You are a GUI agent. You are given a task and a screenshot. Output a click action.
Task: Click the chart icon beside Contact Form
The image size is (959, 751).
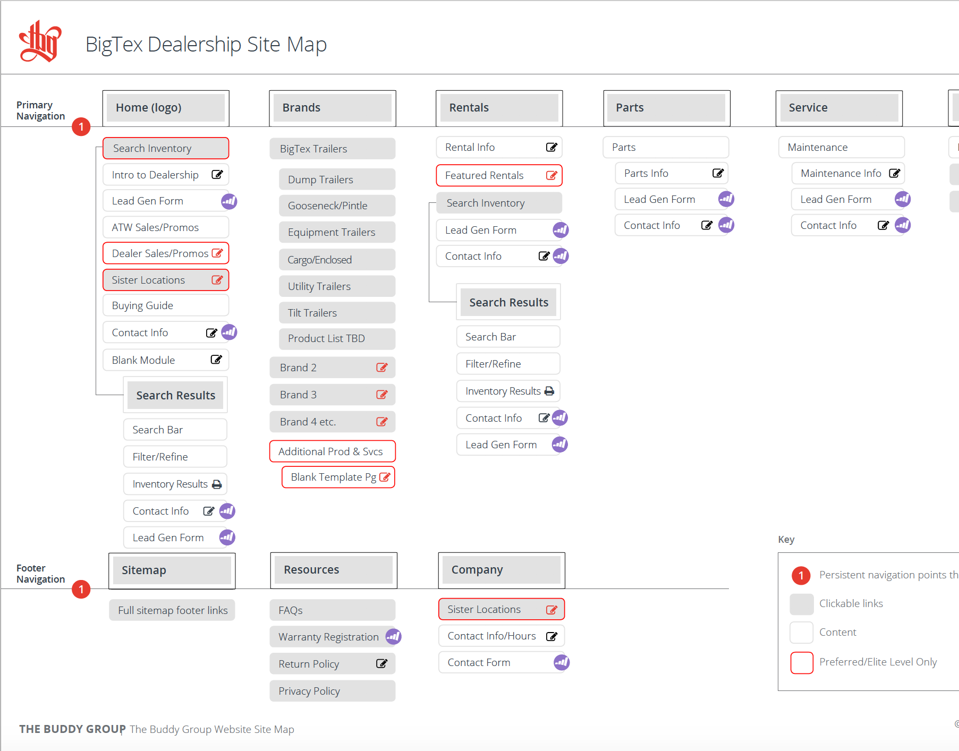pos(562,662)
